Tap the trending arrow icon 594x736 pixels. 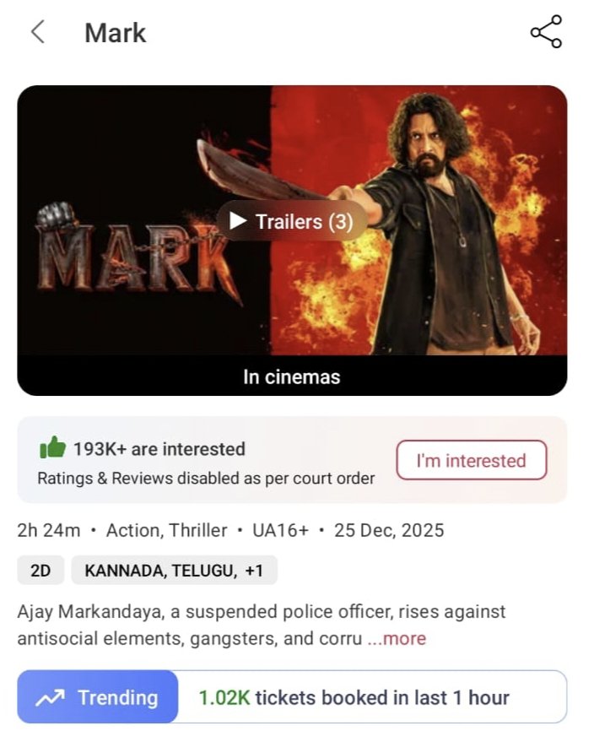(51, 697)
